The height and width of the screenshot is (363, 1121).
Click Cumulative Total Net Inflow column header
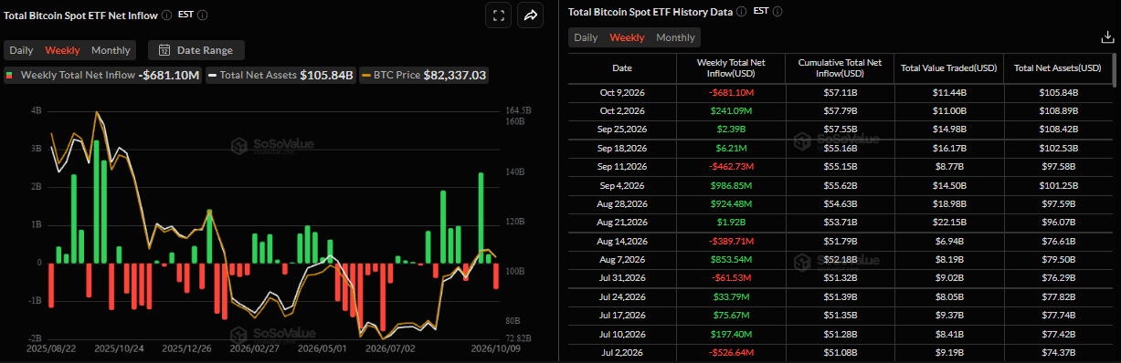coord(839,67)
